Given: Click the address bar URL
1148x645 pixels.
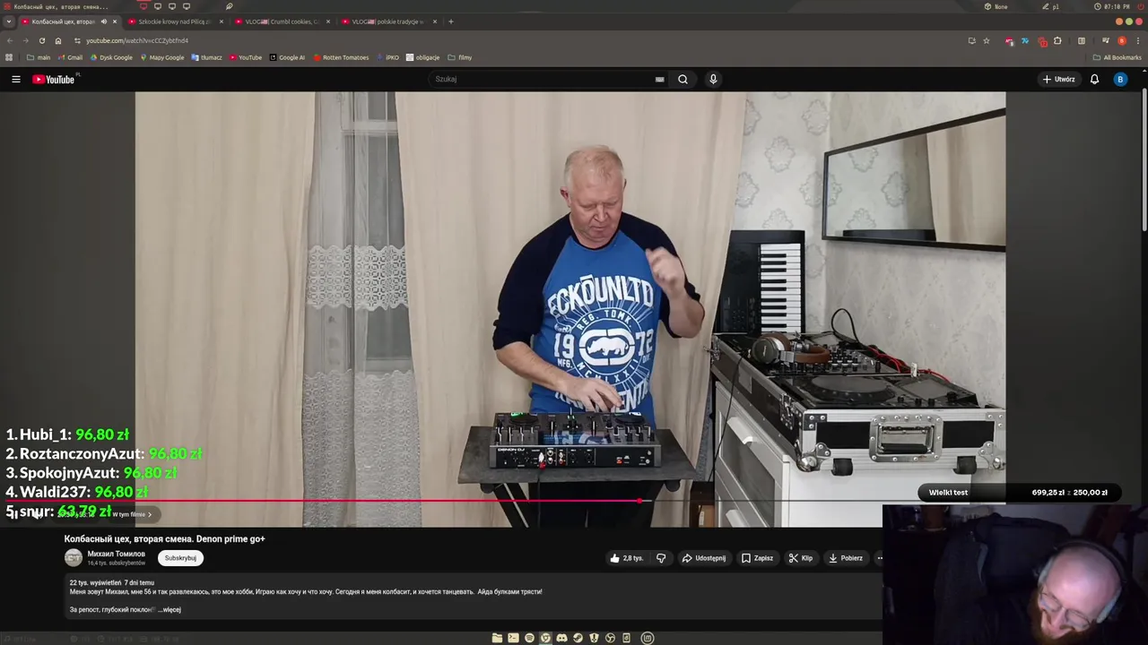Looking at the screenshot, I should [x=137, y=40].
